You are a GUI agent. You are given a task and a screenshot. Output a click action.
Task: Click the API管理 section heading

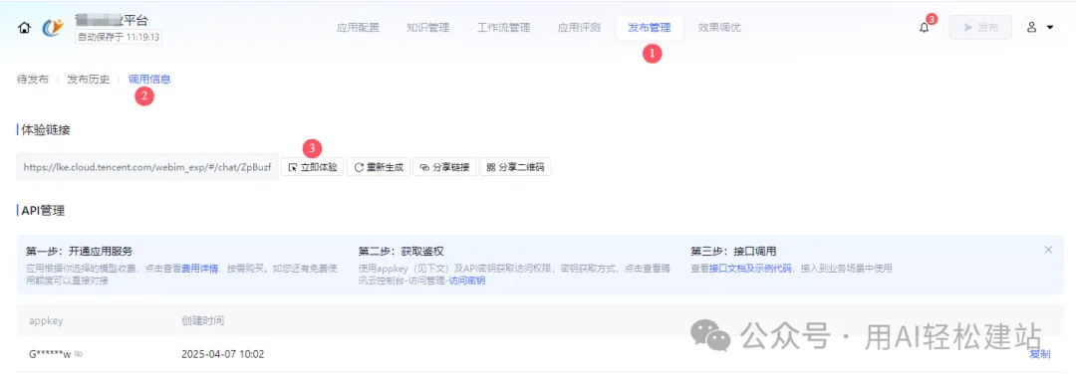[x=43, y=211]
